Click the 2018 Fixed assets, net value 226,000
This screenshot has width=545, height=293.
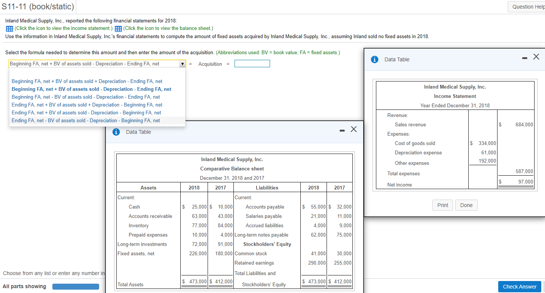tap(198, 254)
